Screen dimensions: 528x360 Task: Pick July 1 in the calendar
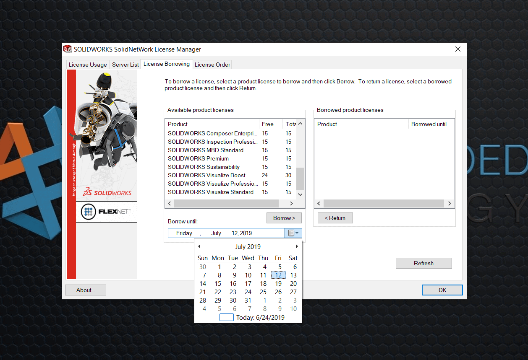[219, 267]
